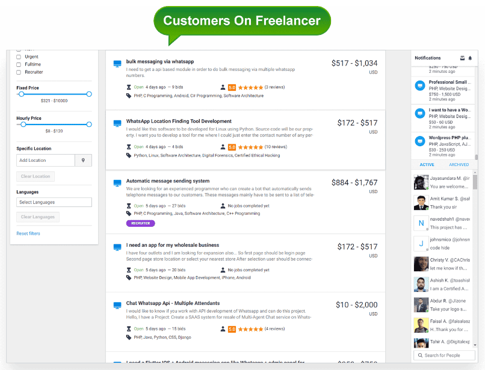Open WhatsApp Location Finding Tool Development project

[179, 122]
